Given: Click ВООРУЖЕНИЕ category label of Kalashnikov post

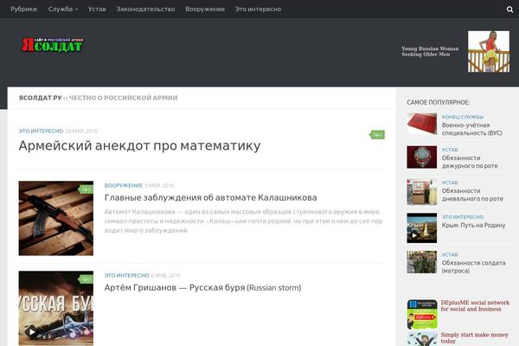Looking at the screenshot, I should [124, 185].
